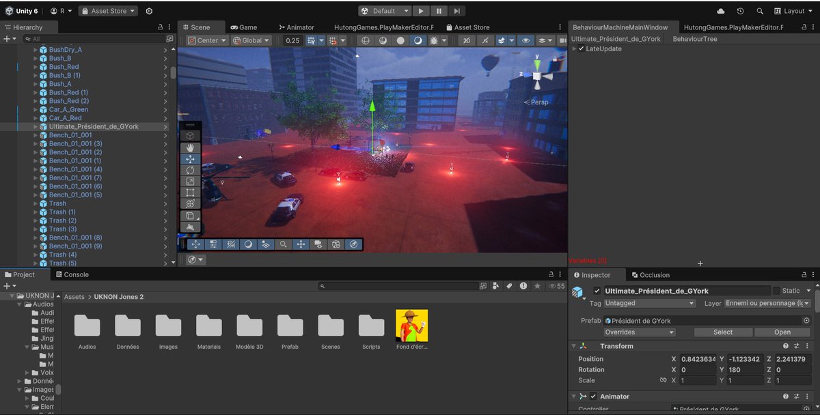Open the Asset Store dropdown in top bar
This screenshot has height=415, width=820.
point(108,11)
